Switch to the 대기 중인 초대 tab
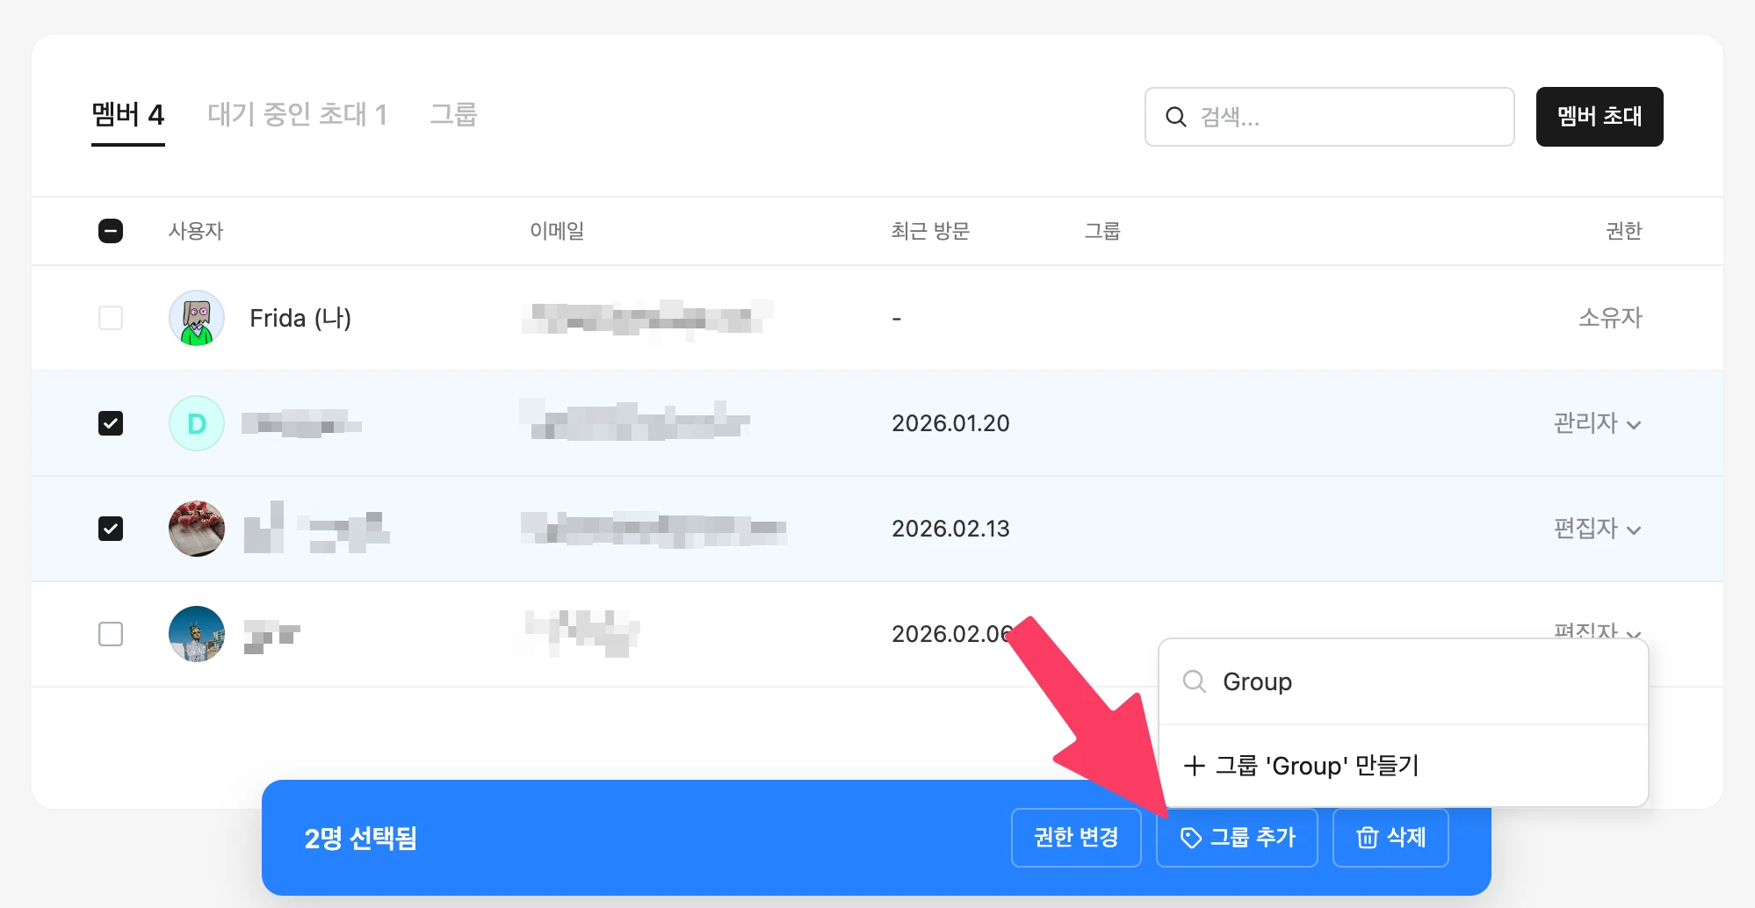The image size is (1755, 908). 297,115
